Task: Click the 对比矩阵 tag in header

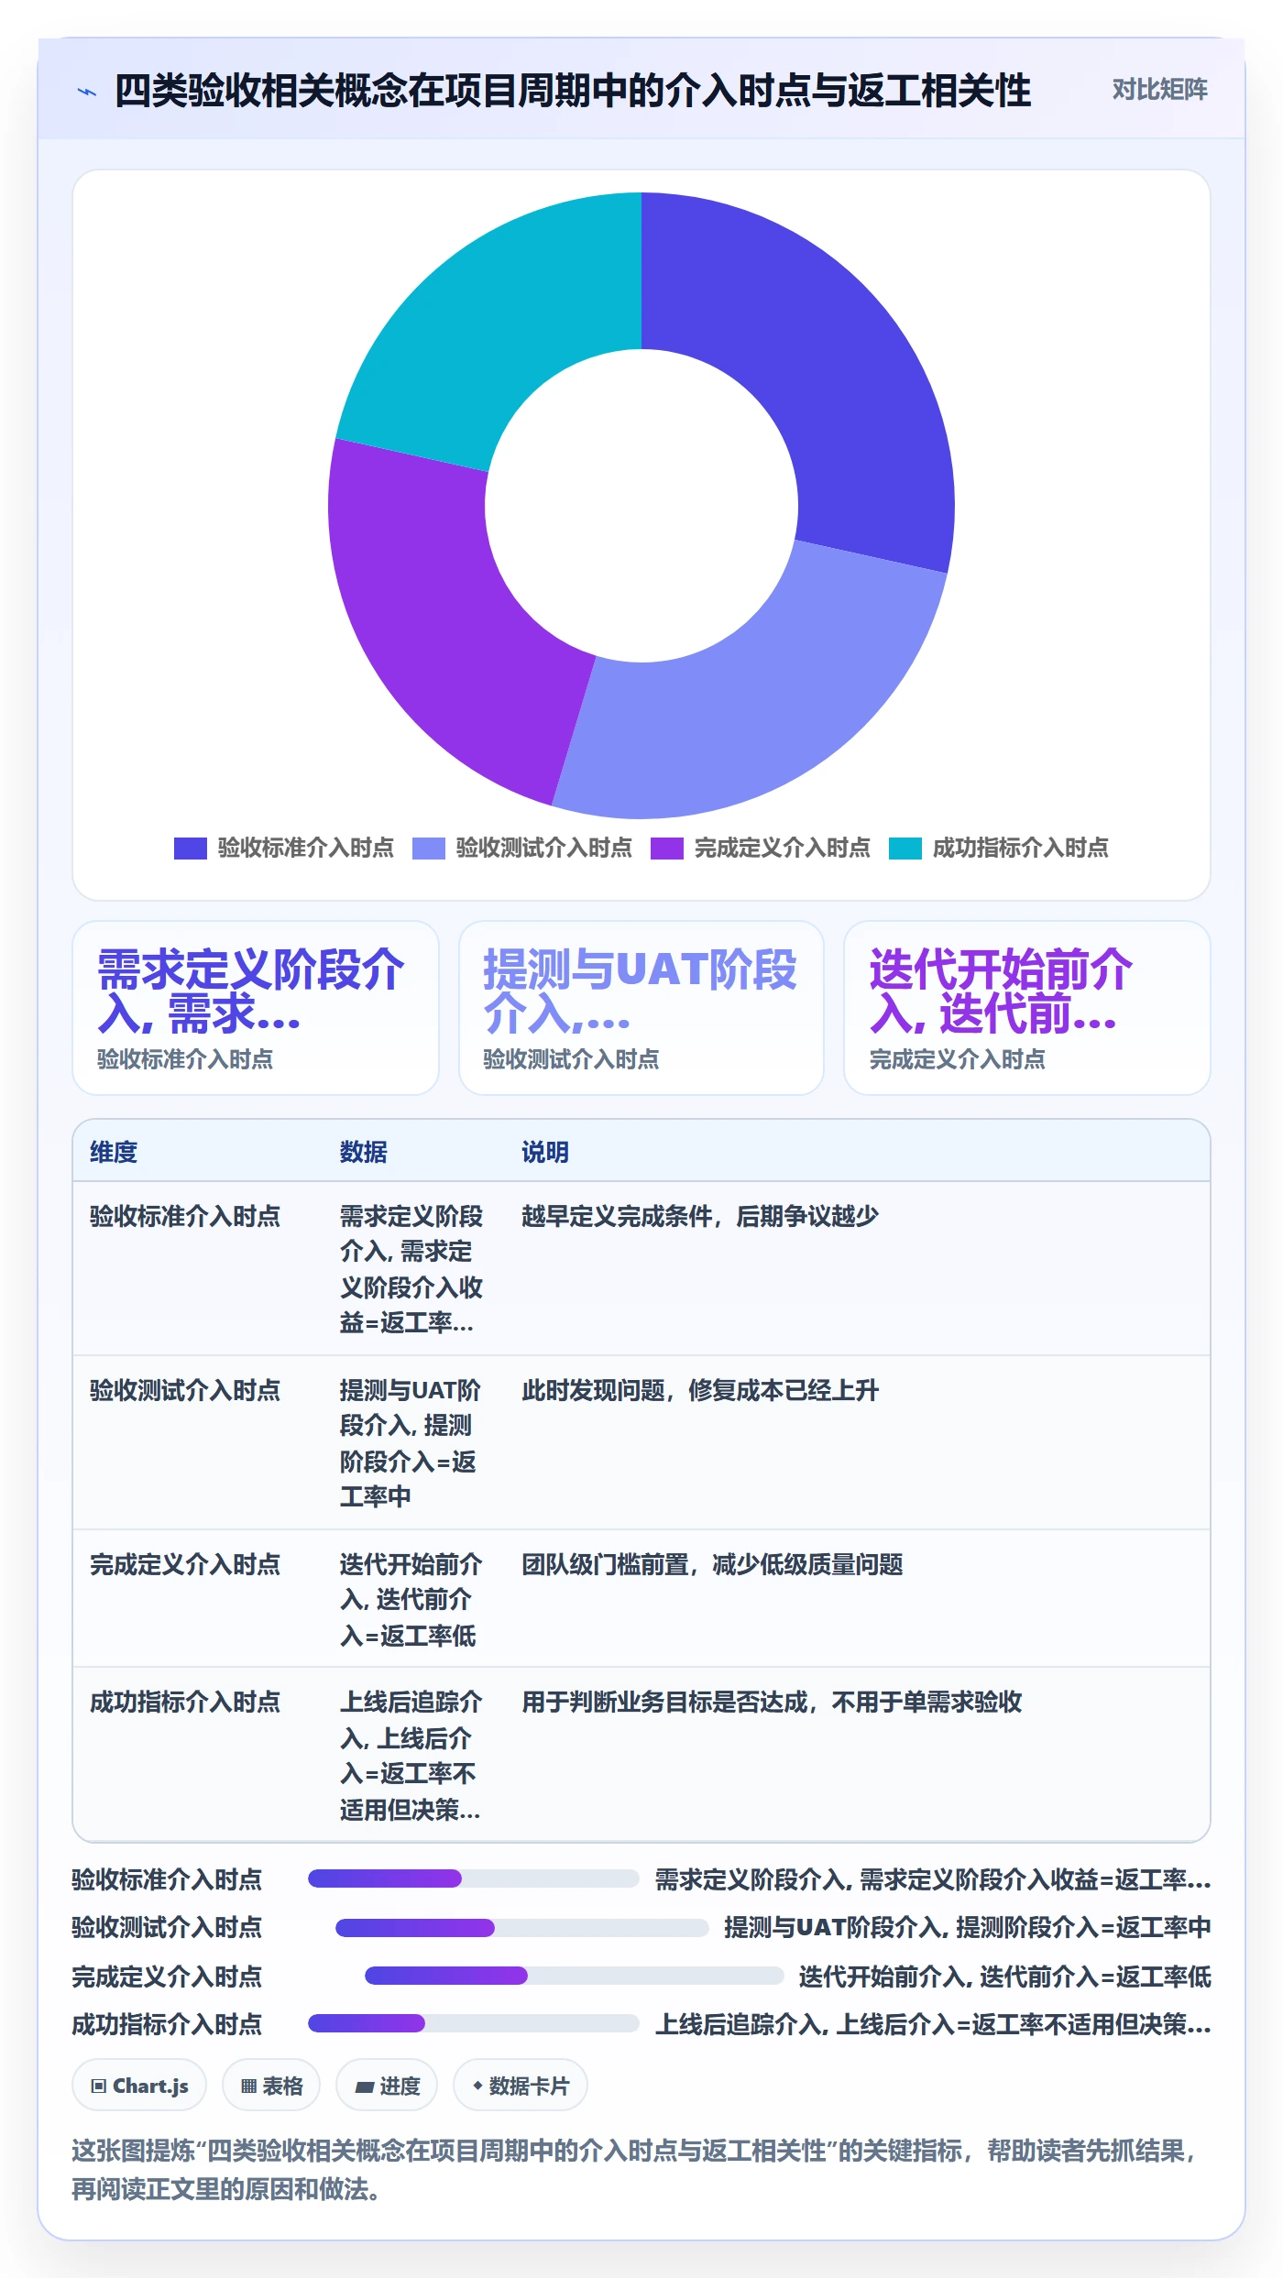Action: coord(1159,90)
